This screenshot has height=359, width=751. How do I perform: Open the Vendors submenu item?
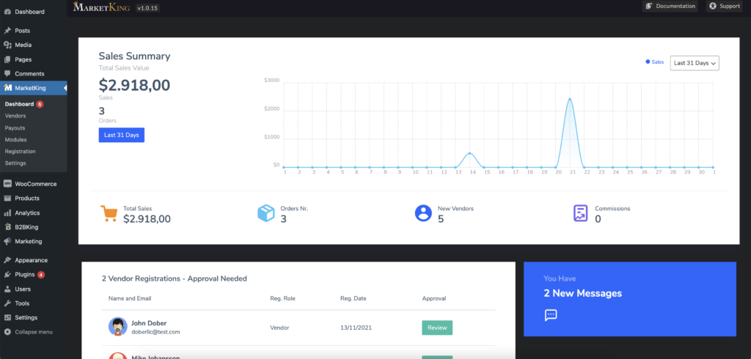click(x=15, y=116)
